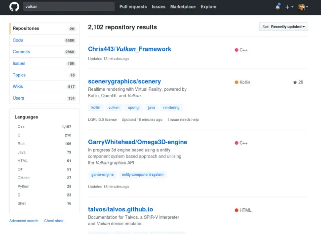Click the rendering topic tag
Image resolution: width=321 pixels, height=234 pixels.
point(171,108)
